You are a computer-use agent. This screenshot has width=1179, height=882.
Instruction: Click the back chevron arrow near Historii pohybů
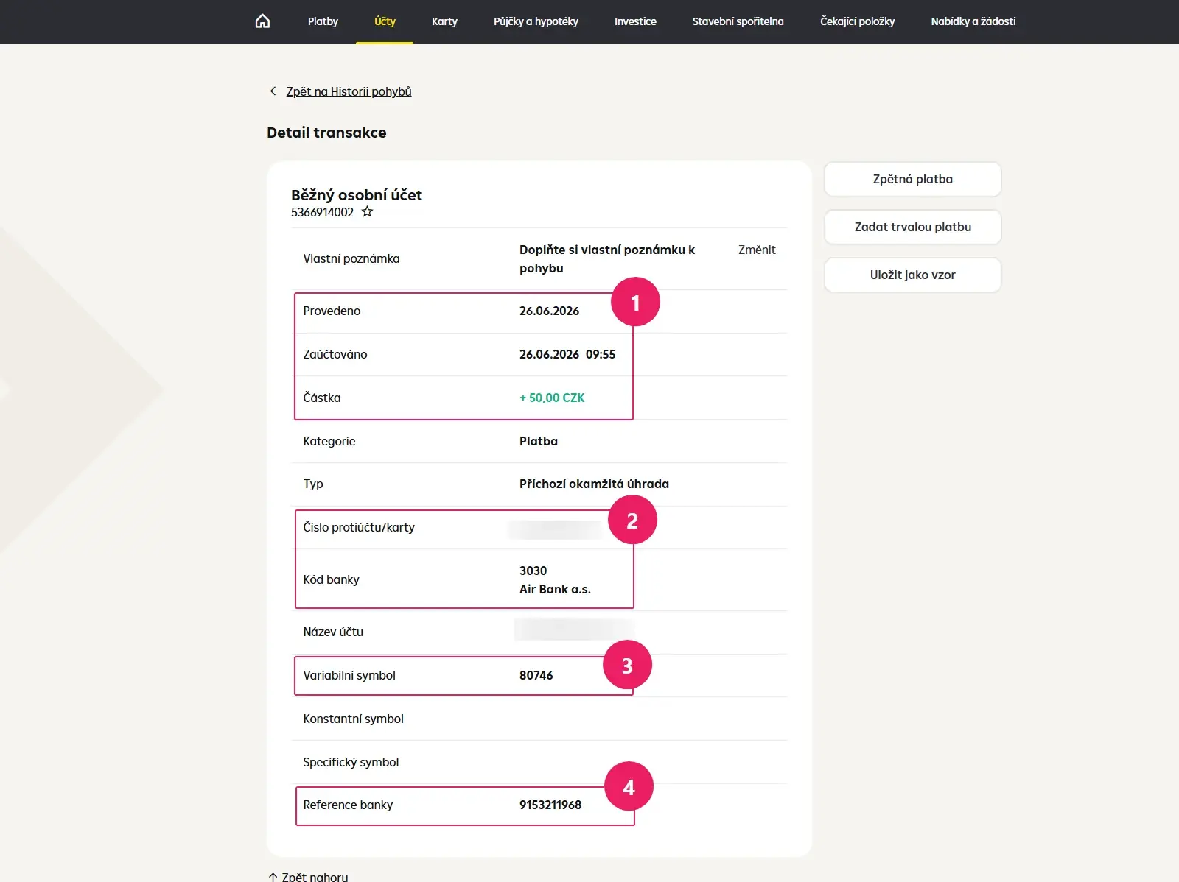pos(273,91)
